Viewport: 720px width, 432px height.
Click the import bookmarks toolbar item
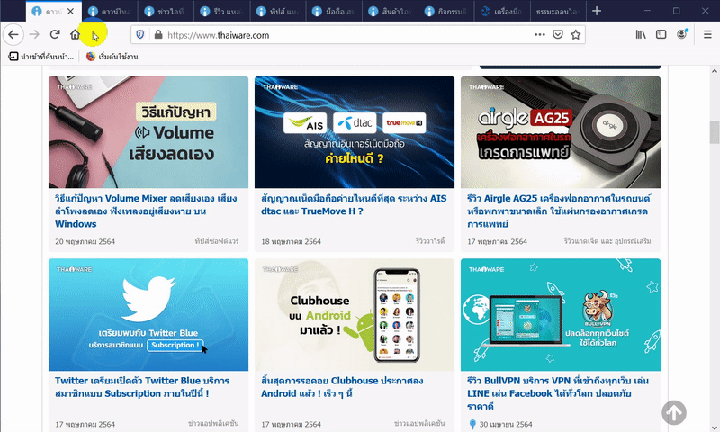coord(40,57)
